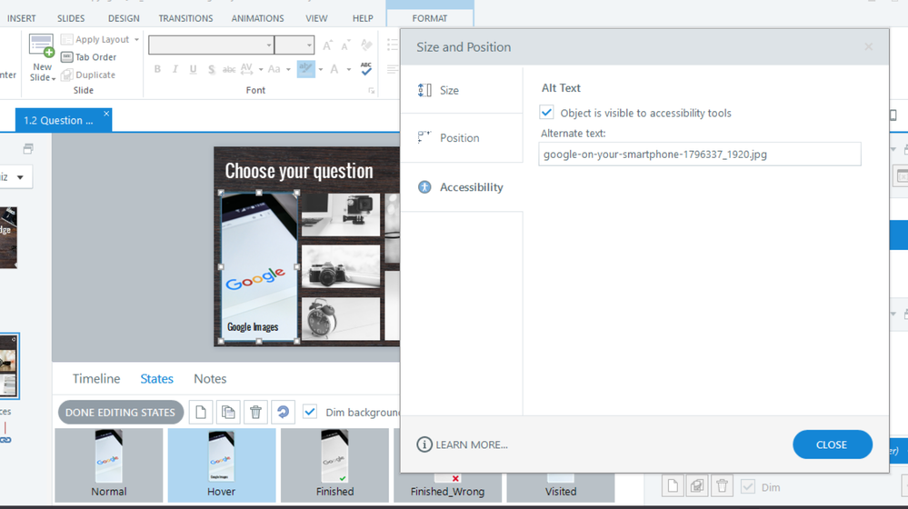908x509 pixels.
Task: Open the font size dropdown
Action: point(309,45)
